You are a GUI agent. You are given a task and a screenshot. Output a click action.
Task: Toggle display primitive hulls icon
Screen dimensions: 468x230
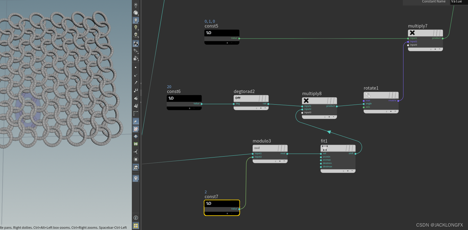pos(136,113)
